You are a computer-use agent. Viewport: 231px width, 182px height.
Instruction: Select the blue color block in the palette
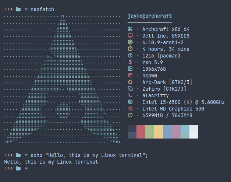[x=167, y=132]
